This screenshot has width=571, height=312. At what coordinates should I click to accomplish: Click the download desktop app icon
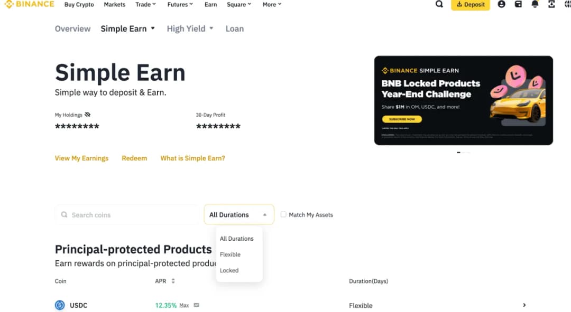pos(551,4)
